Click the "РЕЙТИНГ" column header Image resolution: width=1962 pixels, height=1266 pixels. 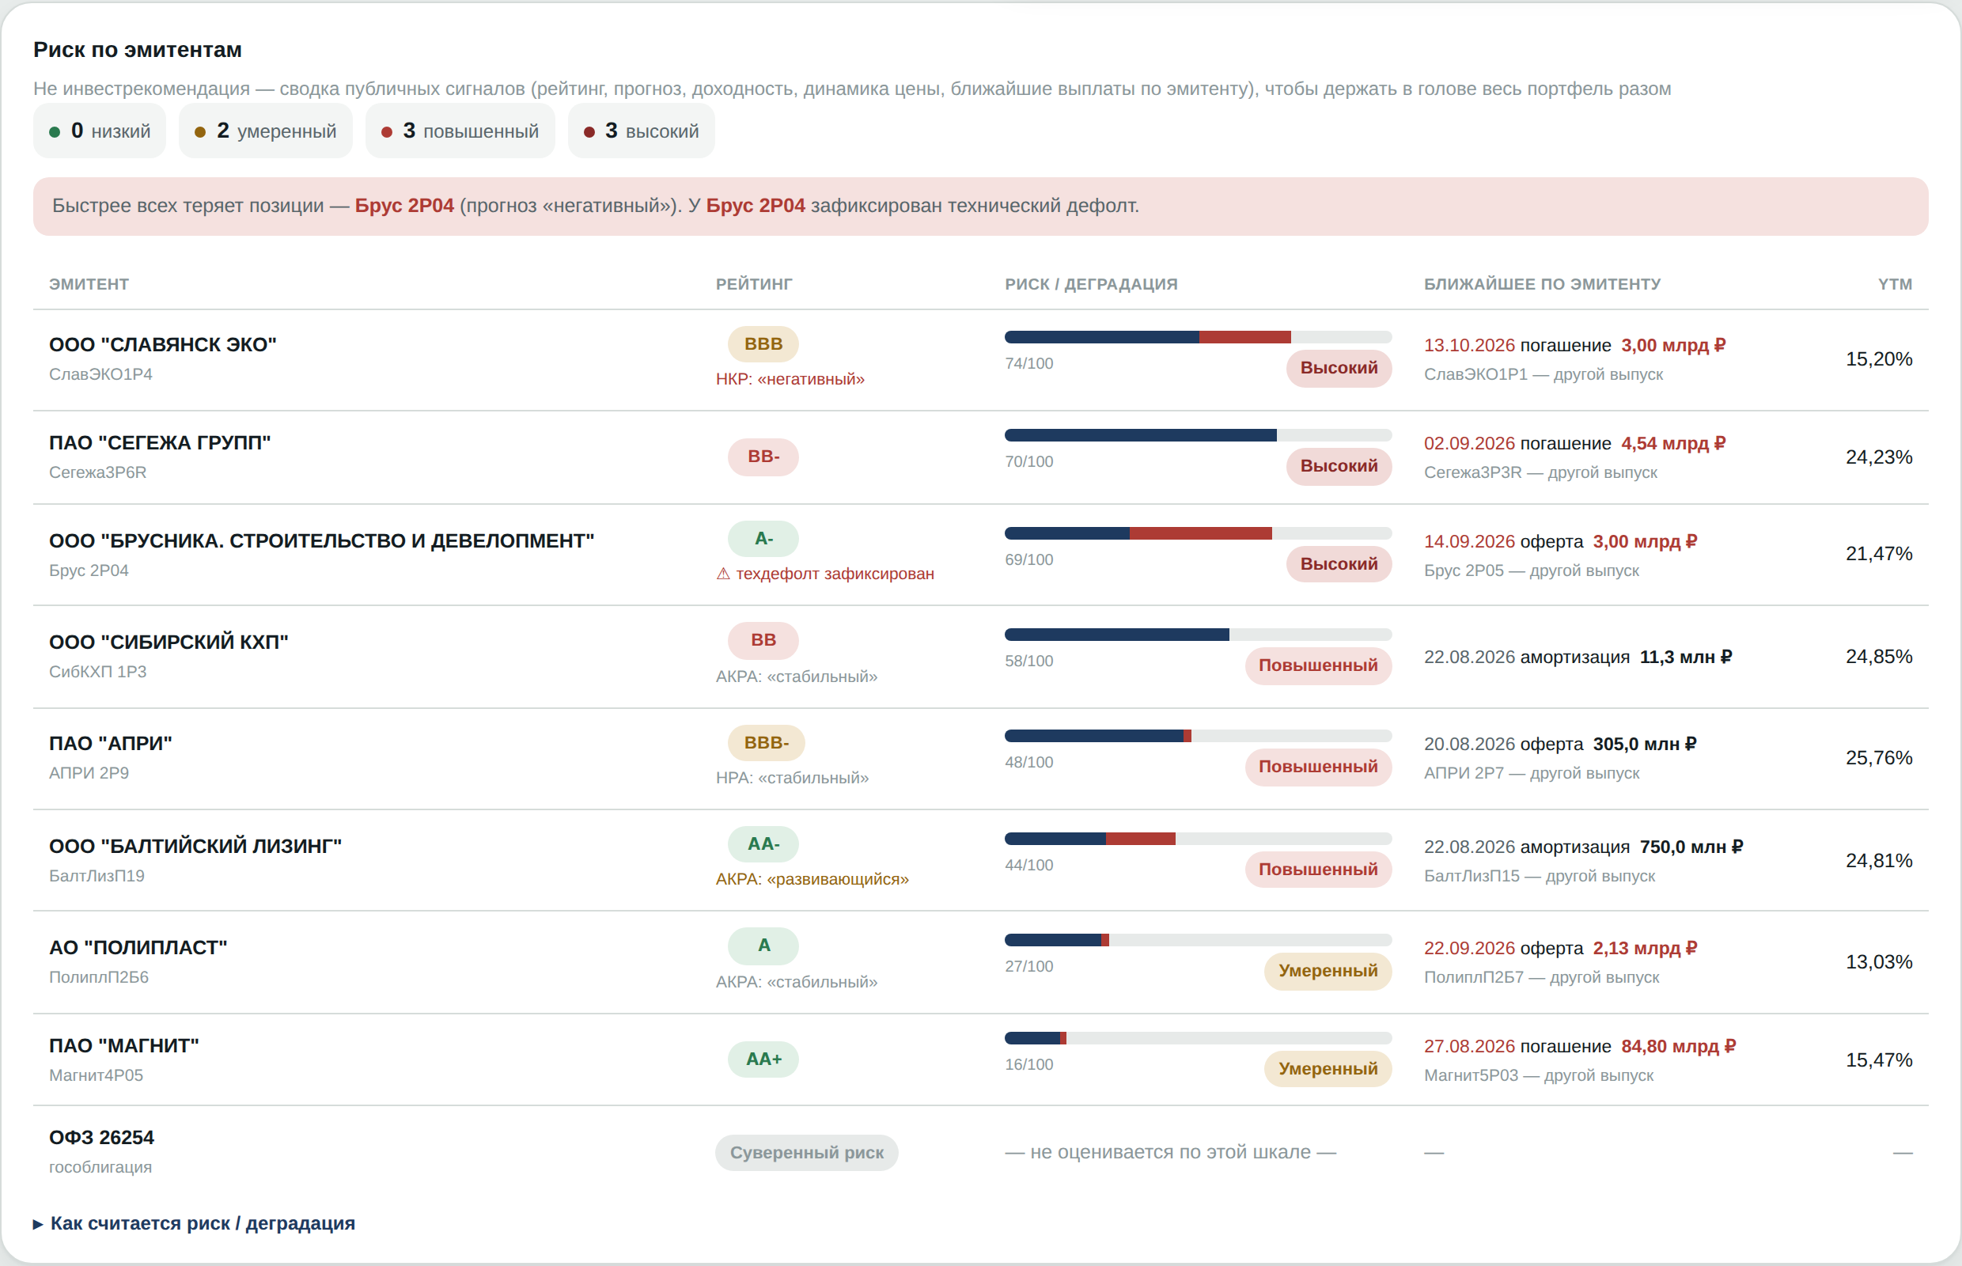[x=754, y=284]
